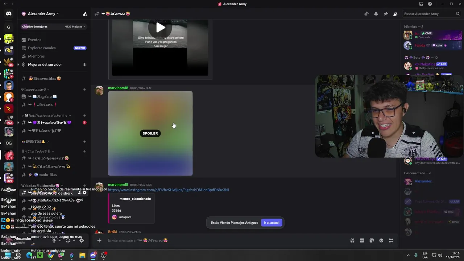464x261 pixels.
Task: Click the plus attachment button in message bar
Action: click(99, 240)
